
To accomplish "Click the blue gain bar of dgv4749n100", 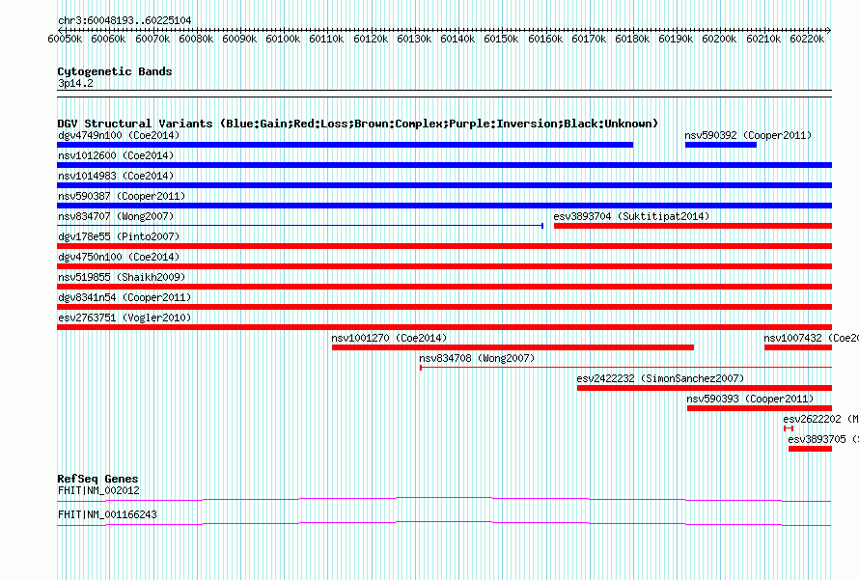I will [x=346, y=145].
